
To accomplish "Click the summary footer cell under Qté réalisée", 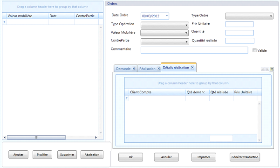I will pyautogui.click(x=221, y=138).
